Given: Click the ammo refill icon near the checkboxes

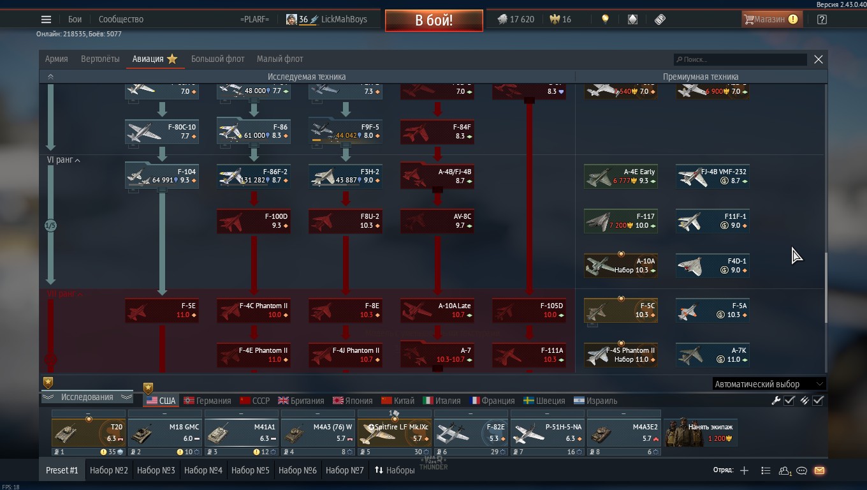Looking at the screenshot, I should [x=805, y=401].
